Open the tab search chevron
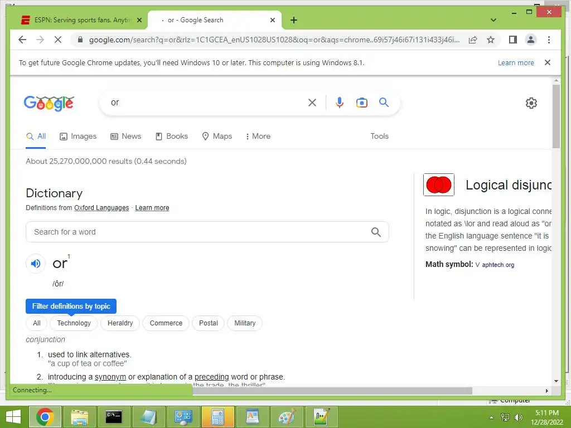571x428 pixels. point(493,20)
